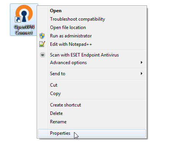The image size is (176, 142).
Task: Click the Notepad++ notepad icon
Action: coord(42,44)
